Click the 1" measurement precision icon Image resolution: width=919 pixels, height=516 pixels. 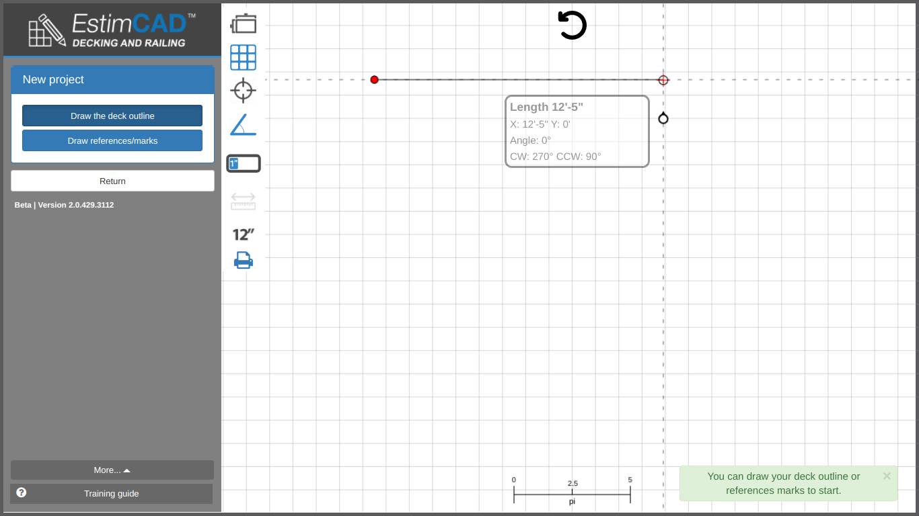[244, 163]
